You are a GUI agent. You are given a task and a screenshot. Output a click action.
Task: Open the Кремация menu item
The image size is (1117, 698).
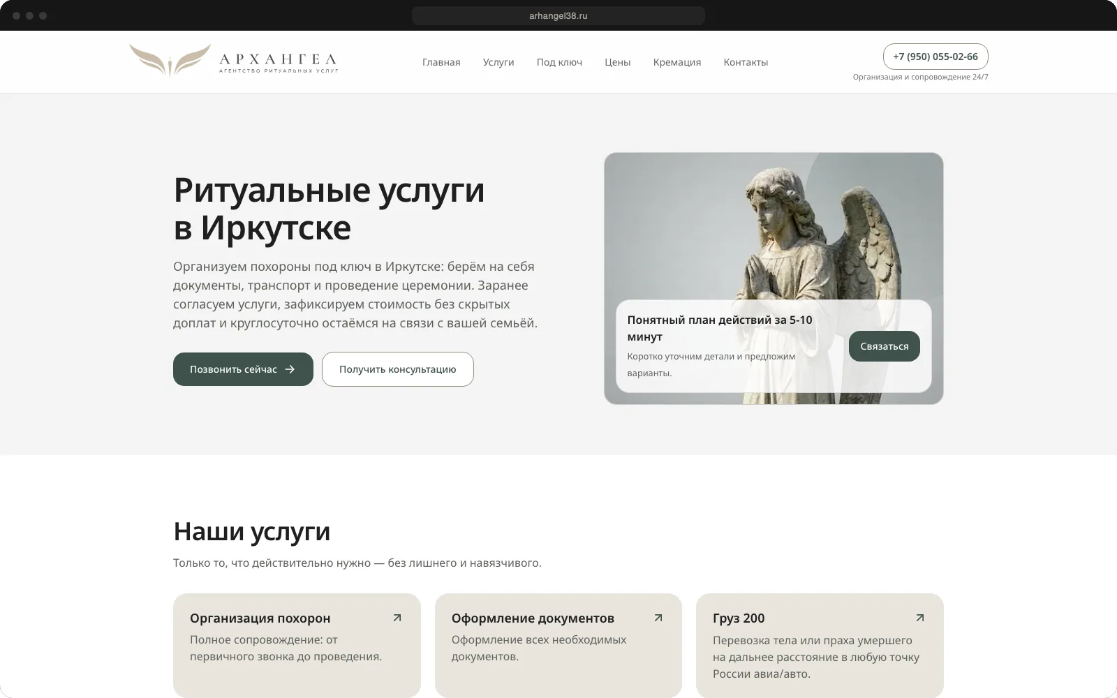pyautogui.click(x=677, y=62)
